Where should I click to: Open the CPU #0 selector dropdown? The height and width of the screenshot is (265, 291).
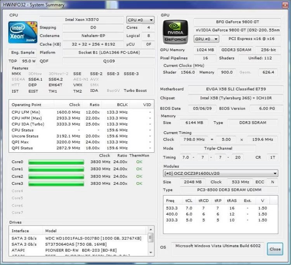coord(140,20)
